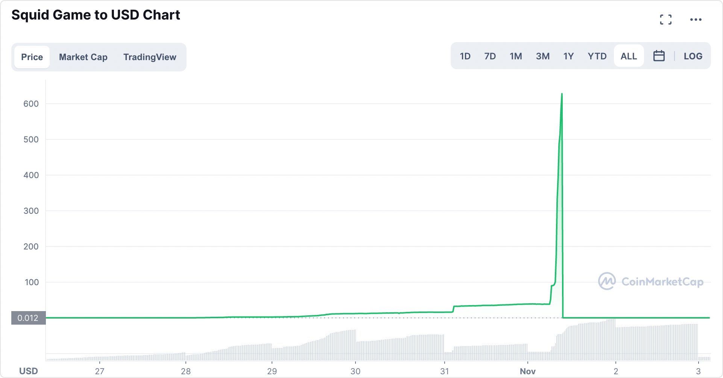Select the 1Y time range
Viewport: 723px width, 378px height.
568,56
